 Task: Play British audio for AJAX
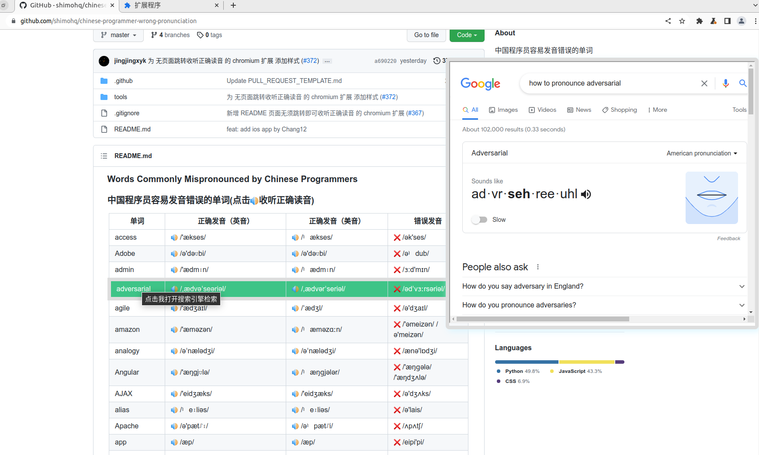(x=174, y=394)
